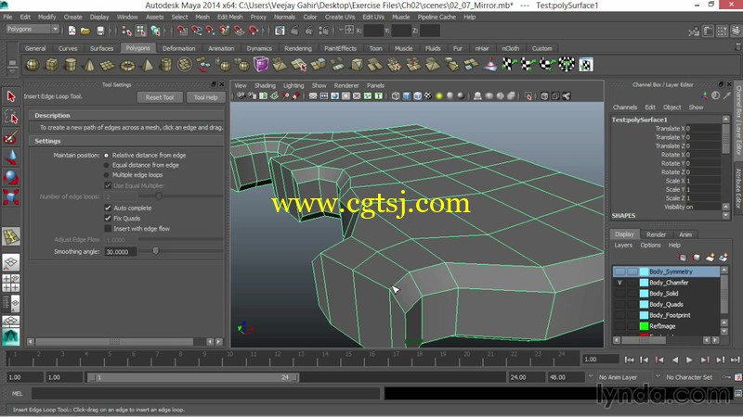The height and width of the screenshot is (417, 743).
Task: Click the Smoothing angle value field
Action: [x=121, y=252]
